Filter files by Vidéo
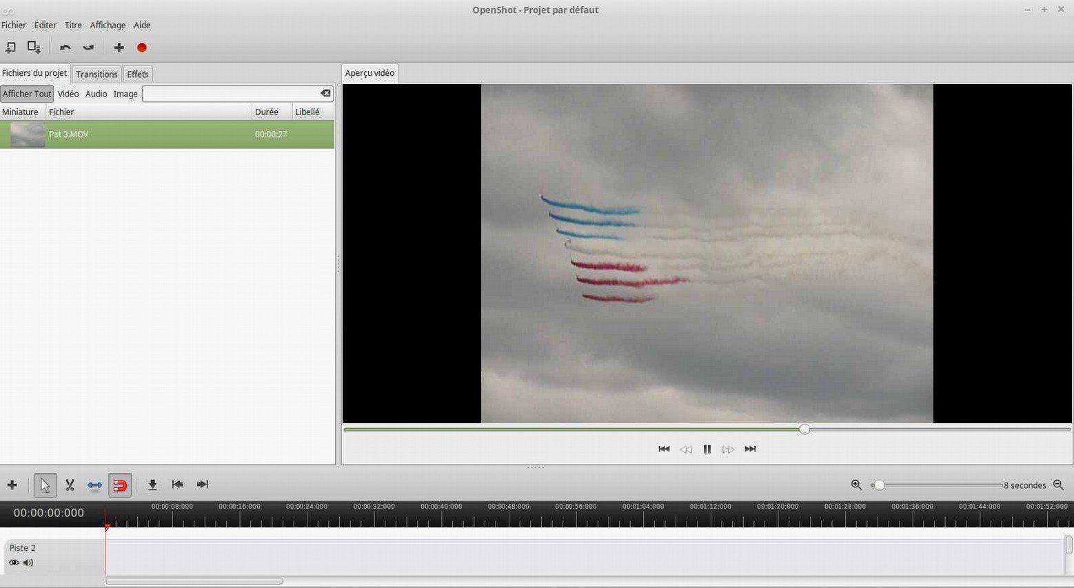The height and width of the screenshot is (588, 1074). coord(68,94)
